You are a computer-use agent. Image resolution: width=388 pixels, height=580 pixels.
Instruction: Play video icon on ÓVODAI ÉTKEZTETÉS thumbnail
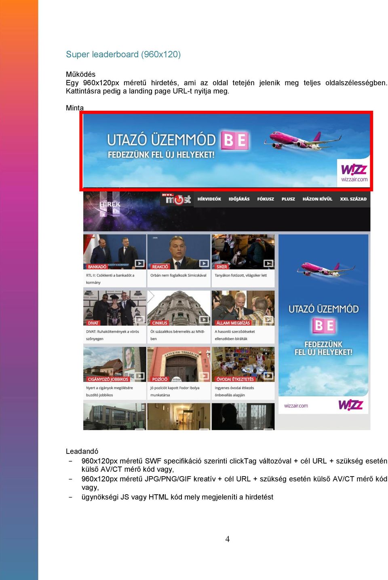(268, 376)
